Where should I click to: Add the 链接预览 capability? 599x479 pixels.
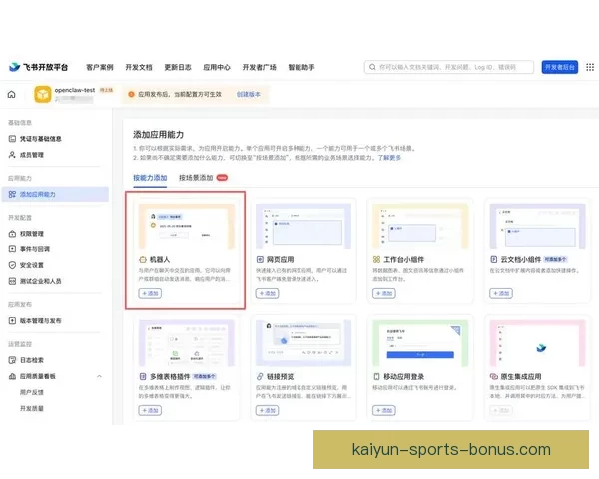click(x=267, y=410)
